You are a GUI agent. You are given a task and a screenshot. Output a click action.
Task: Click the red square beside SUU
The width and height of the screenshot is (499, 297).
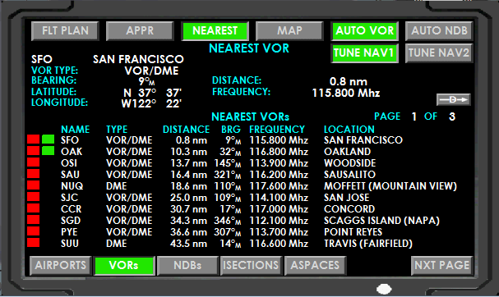click(x=34, y=243)
